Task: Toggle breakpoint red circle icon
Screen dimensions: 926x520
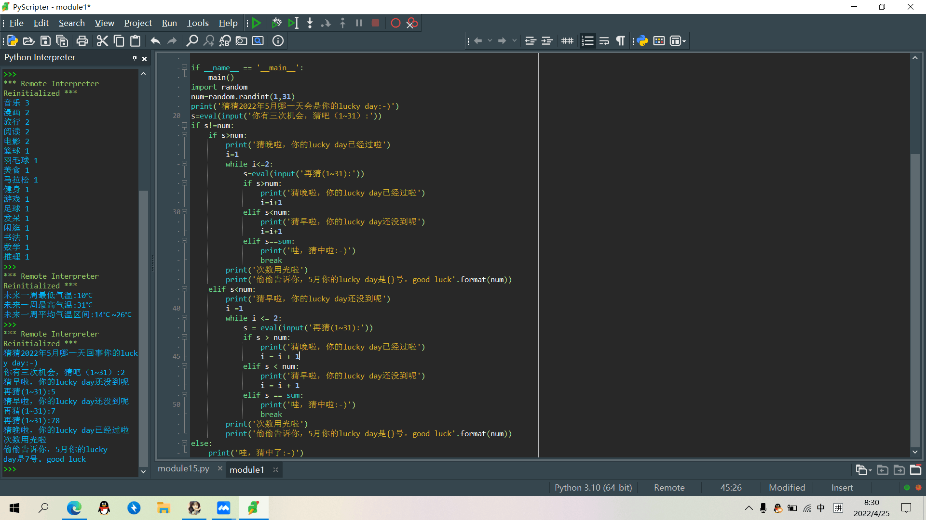Action: click(395, 23)
